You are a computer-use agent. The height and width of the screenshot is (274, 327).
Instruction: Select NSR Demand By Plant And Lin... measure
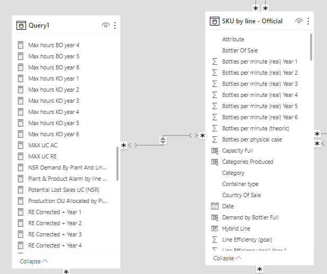(67, 167)
